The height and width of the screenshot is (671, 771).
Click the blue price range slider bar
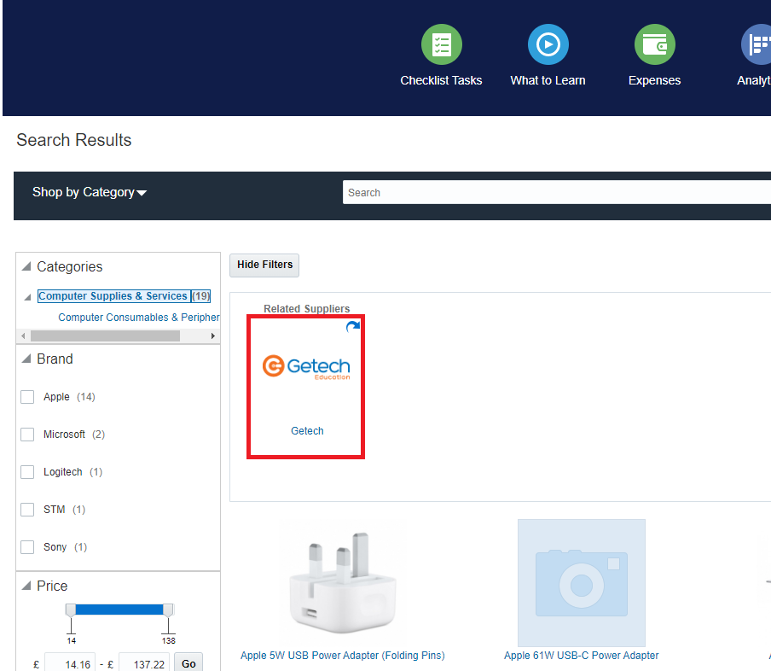(119, 610)
